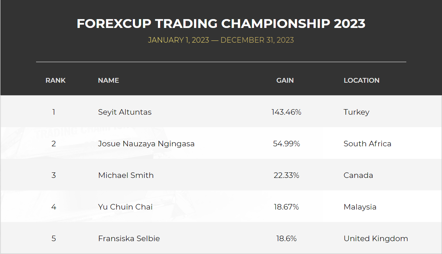Click the LOCATION column header
Viewport: 442px width, 254px height.
[x=361, y=80]
